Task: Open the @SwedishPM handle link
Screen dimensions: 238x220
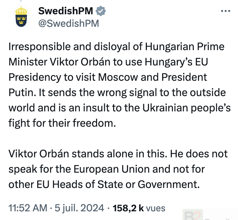Action: click(69, 23)
